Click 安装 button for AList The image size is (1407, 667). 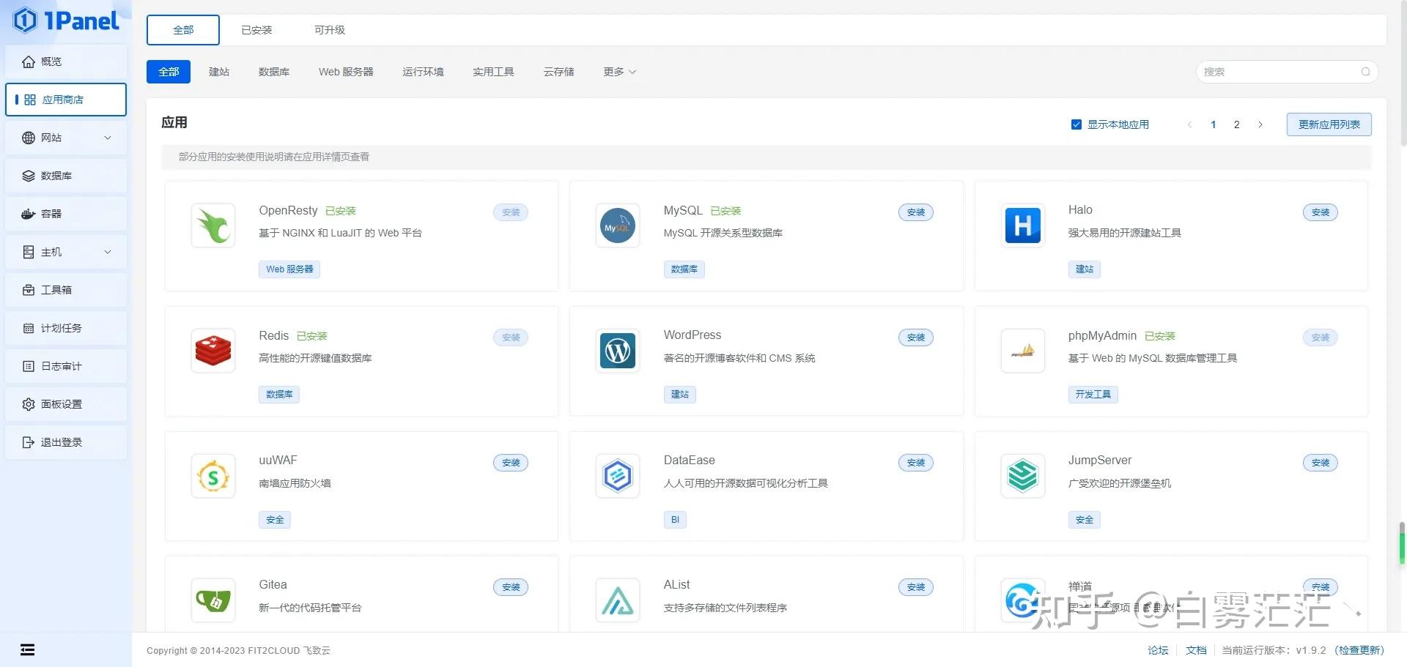click(x=916, y=587)
